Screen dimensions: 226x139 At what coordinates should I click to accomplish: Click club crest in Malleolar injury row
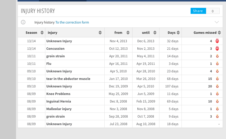pos(217,109)
